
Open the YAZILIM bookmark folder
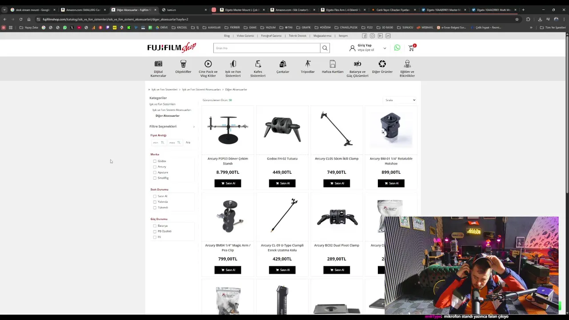tap(268, 28)
